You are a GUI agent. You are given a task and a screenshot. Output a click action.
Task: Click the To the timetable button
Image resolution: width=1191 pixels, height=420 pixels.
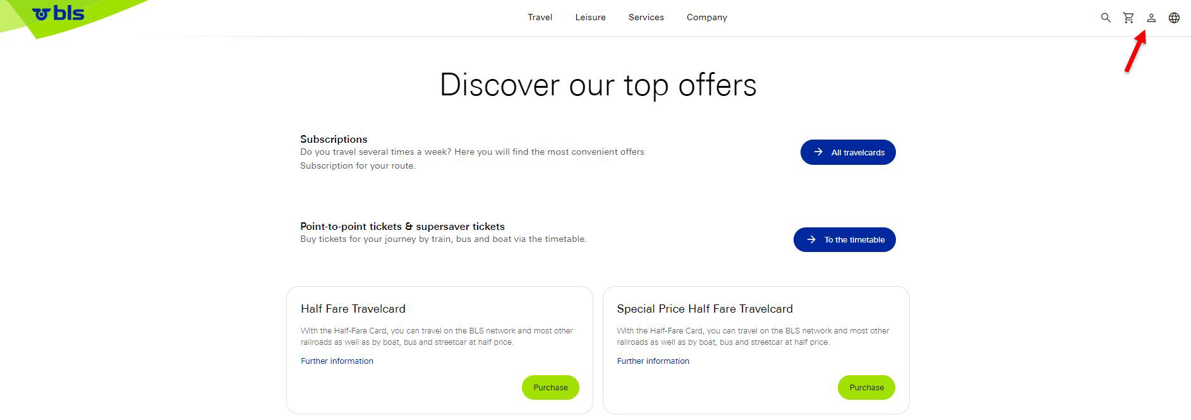(x=844, y=239)
